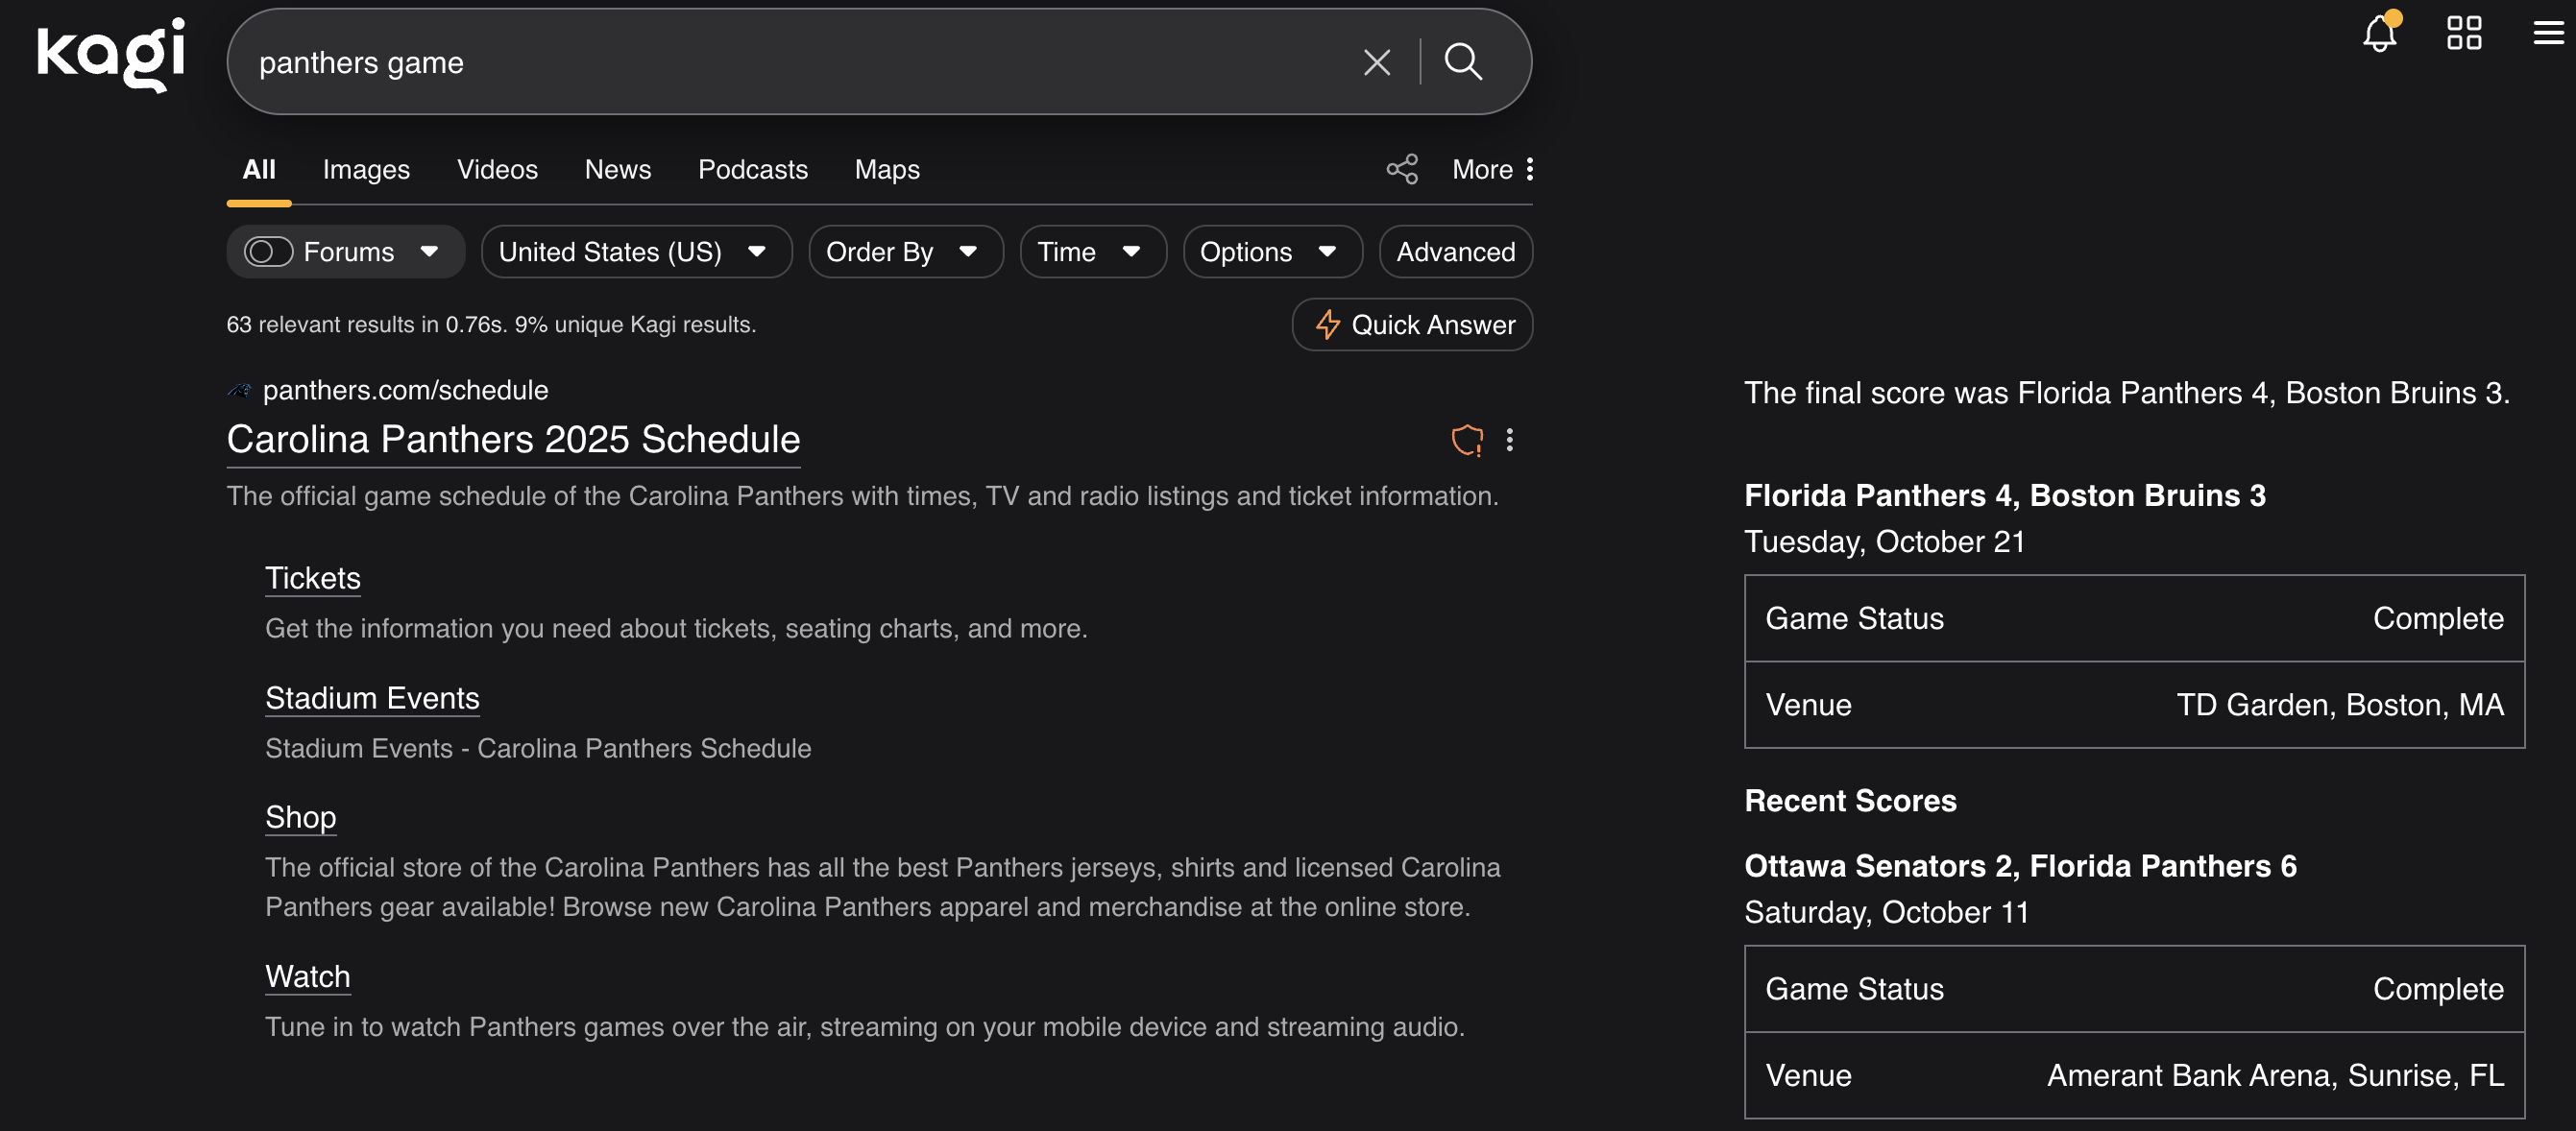This screenshot has width=2576, height=1131.
Task: Open the Order By dropdown
Action: [904, 252]
